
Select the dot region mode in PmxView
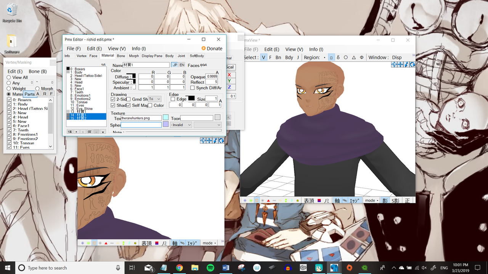[324, 57]
